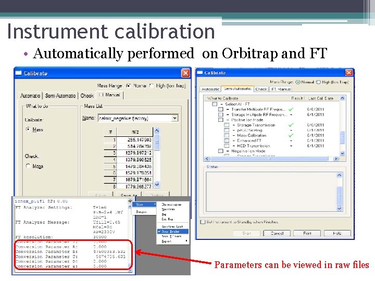The height and width of the screenshot is (281, 375).
Task: Collapse the Positive Ion Mode tree node
Action: coord(228,120)
